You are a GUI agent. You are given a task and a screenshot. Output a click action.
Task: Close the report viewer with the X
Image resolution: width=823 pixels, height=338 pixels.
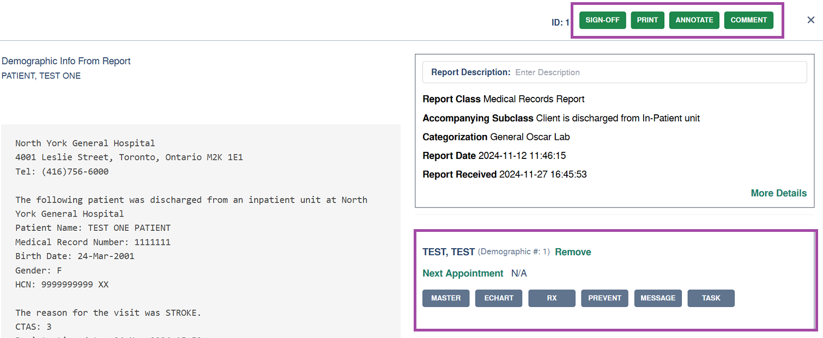[x=810, y=19]
